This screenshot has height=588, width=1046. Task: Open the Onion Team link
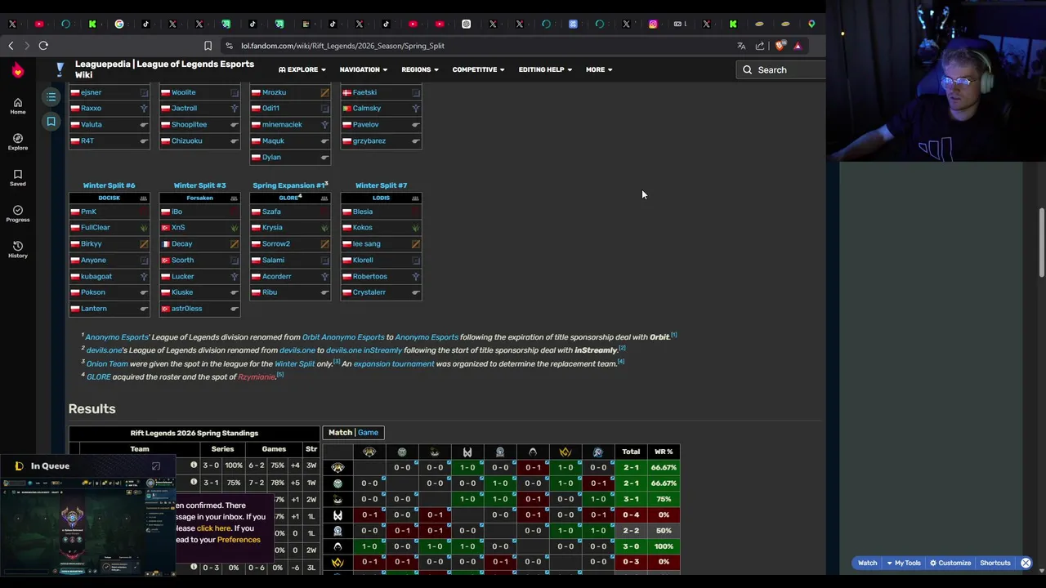pyautogui.click(x=107, y=364)
